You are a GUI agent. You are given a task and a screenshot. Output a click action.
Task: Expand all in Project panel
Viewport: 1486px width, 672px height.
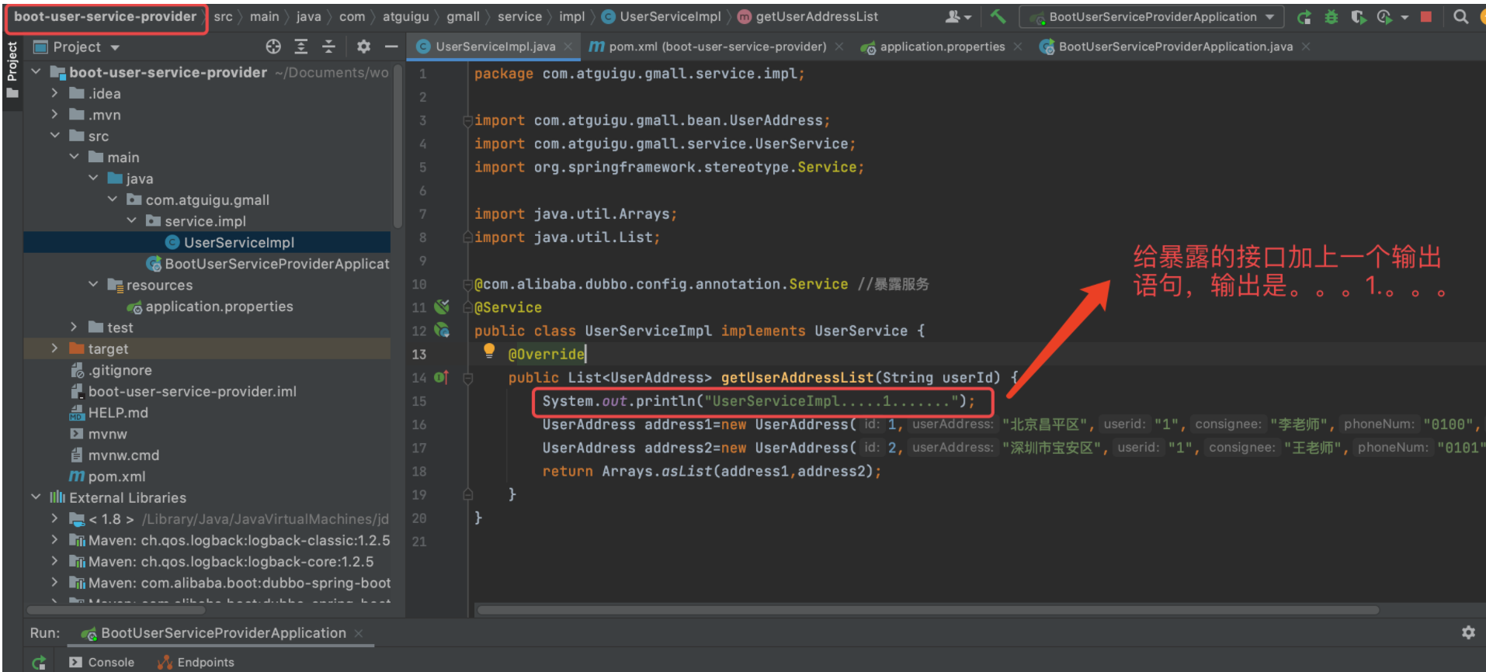click(x=301, y=47)
